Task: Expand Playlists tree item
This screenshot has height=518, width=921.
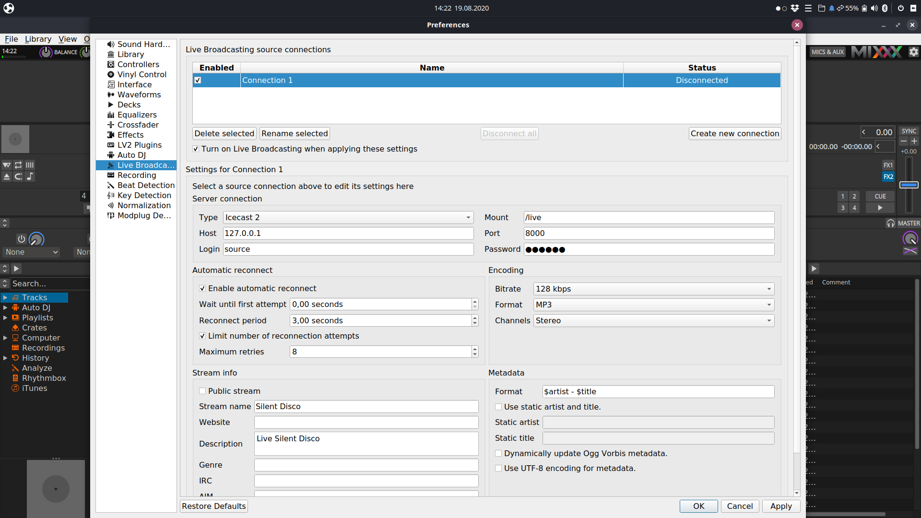Action: click(x=5, y=318)
